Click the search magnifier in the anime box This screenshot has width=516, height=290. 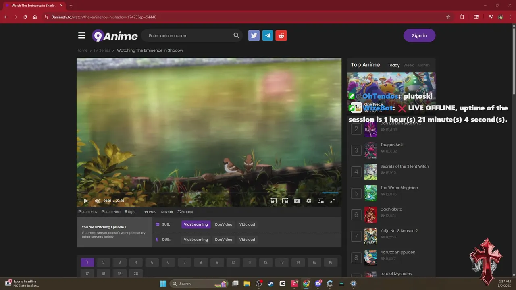[x=236, y=35]
